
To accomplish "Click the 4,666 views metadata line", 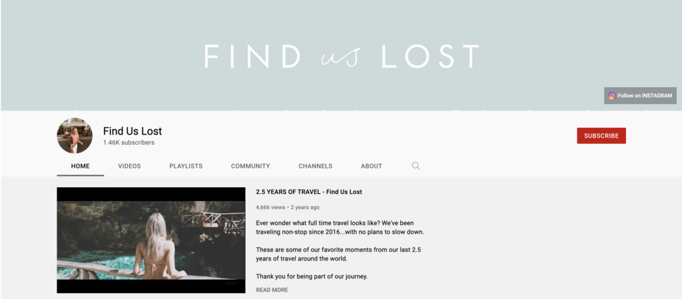I will click(288, 207).
